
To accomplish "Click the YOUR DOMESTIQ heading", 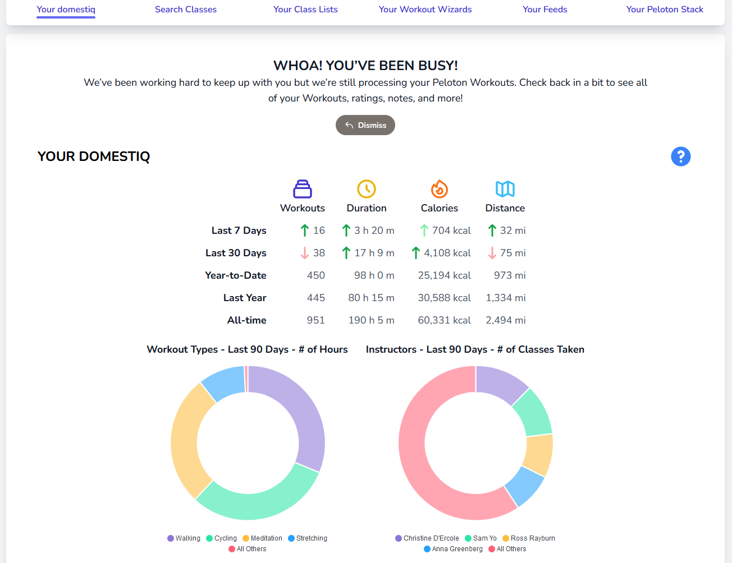I will [94, 156].
